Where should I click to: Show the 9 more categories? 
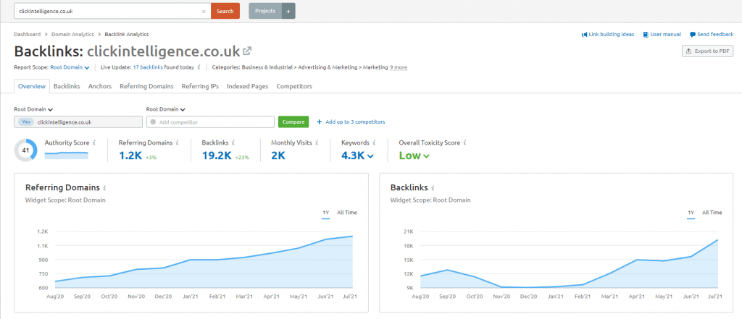click(399, 67)
